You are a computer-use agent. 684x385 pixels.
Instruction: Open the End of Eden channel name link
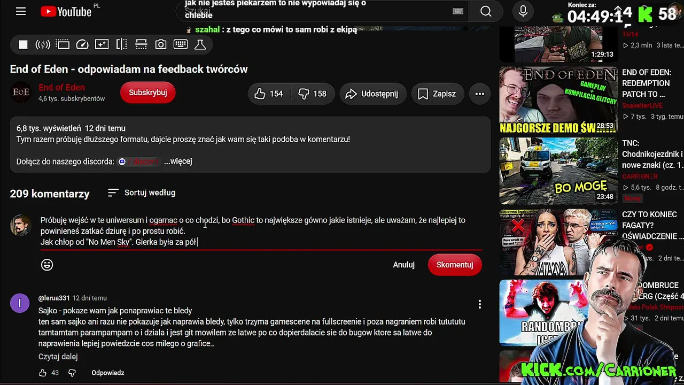click(x=61, y=88)
